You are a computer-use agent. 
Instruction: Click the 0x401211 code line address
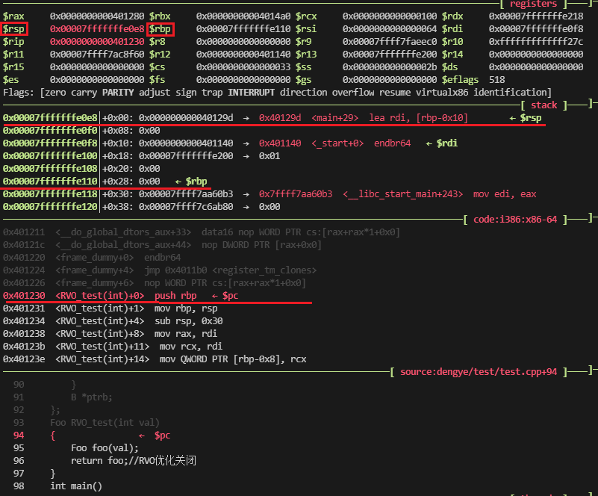pyautogui.click(x=24, y=232)
